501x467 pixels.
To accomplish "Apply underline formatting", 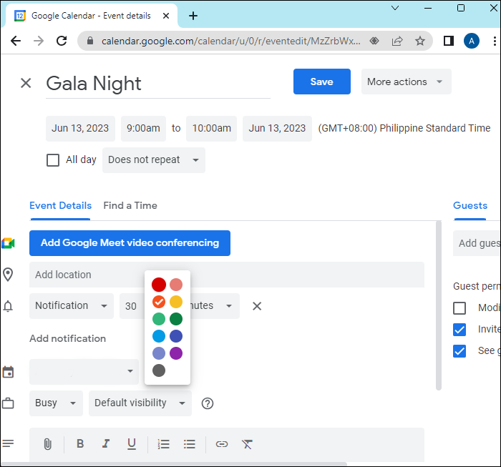I will coord(132,444).
